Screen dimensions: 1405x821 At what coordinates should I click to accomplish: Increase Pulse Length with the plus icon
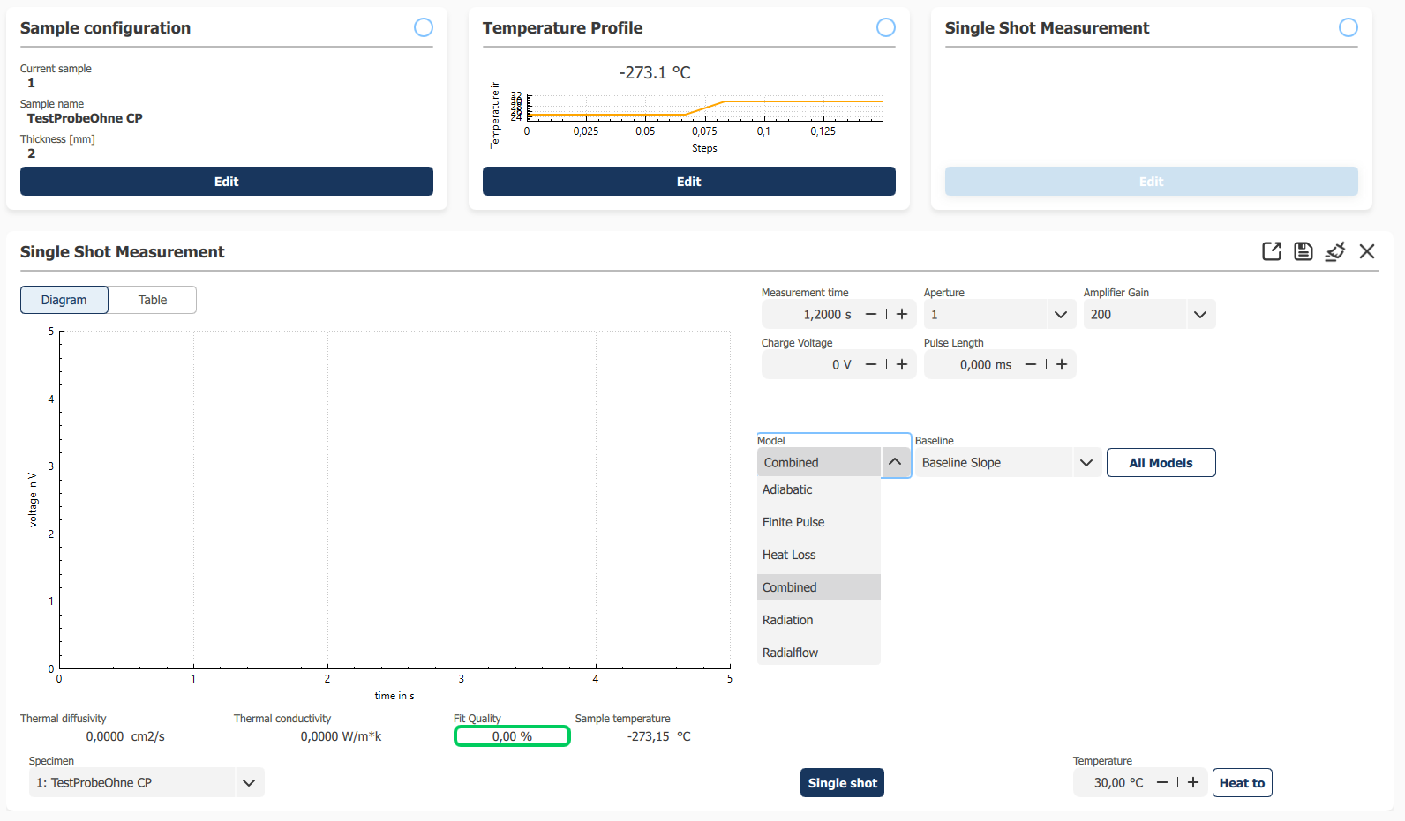(x=1062, y=364)
